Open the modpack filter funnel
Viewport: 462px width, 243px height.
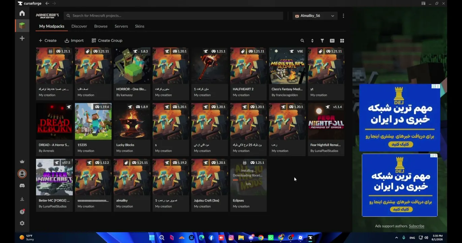322,40
